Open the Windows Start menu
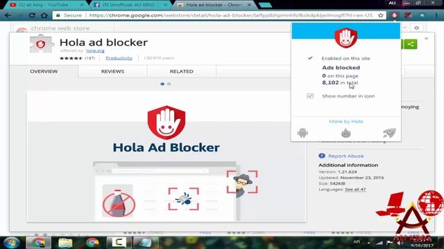 pos(11,243)
